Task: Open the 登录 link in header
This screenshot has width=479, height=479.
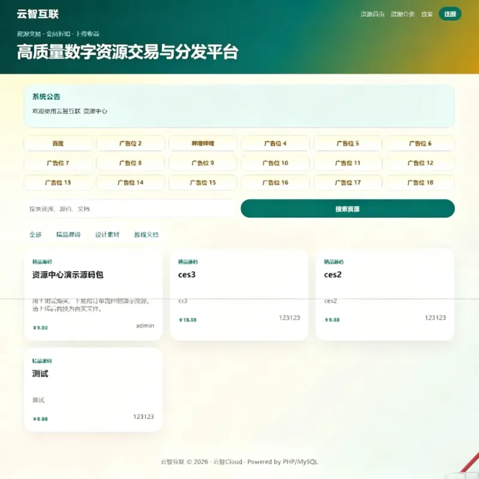Action: 427,14
